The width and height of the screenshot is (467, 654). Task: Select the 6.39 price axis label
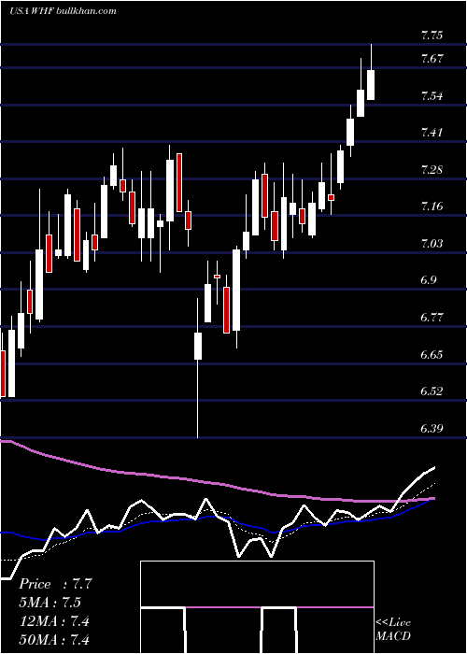point(432,429)
